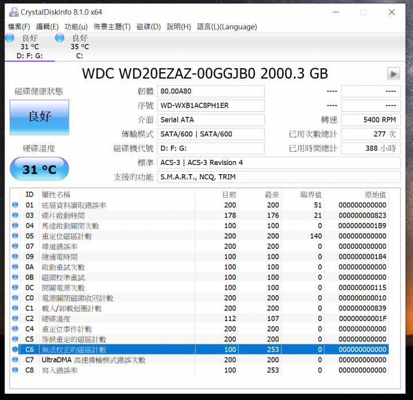413x400 pixels.
Task: Click status orb for attribute C1
Action: click(15, 308)
